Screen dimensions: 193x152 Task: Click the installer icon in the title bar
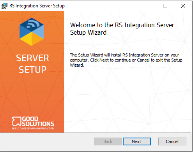click(x=4, y=6)
